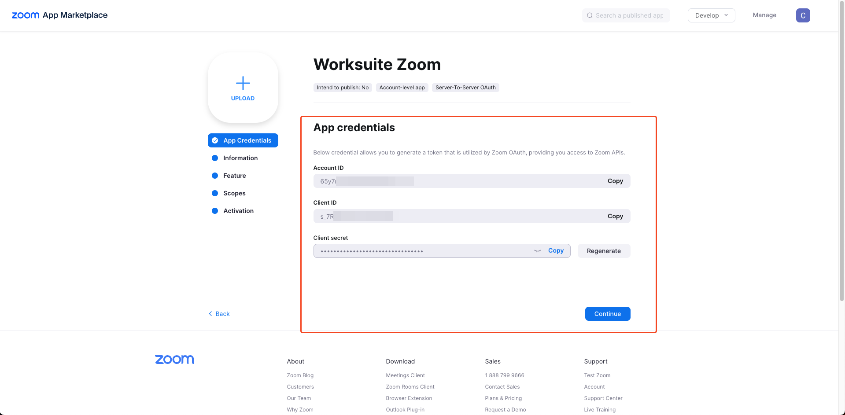Open the Manage menu
Viewport: 845px width, 415px height.
coord(764,15)
